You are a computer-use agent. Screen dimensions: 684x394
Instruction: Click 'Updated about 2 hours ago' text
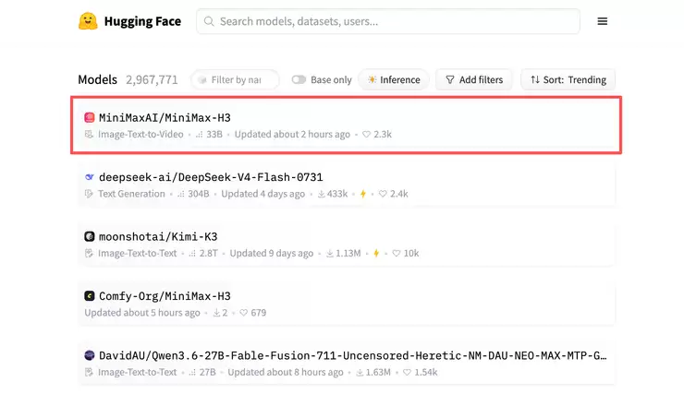coord(292,134)
